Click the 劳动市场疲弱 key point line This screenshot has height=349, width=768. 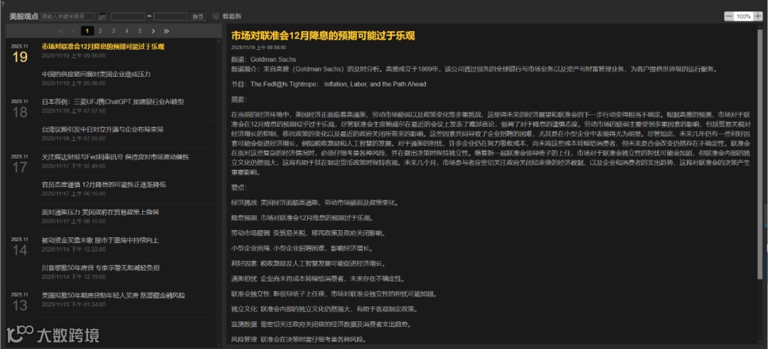(309, 233)
